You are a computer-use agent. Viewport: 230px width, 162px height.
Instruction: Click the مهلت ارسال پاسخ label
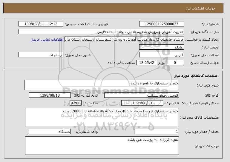204,63
